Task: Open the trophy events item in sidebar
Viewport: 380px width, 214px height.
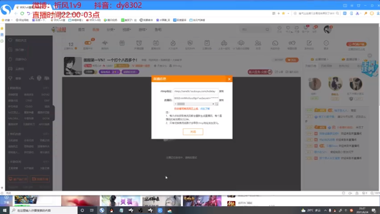Action: tap(15, 78)
